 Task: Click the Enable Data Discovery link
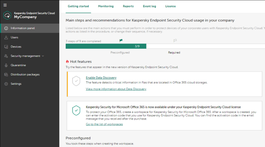click(101, 78)
